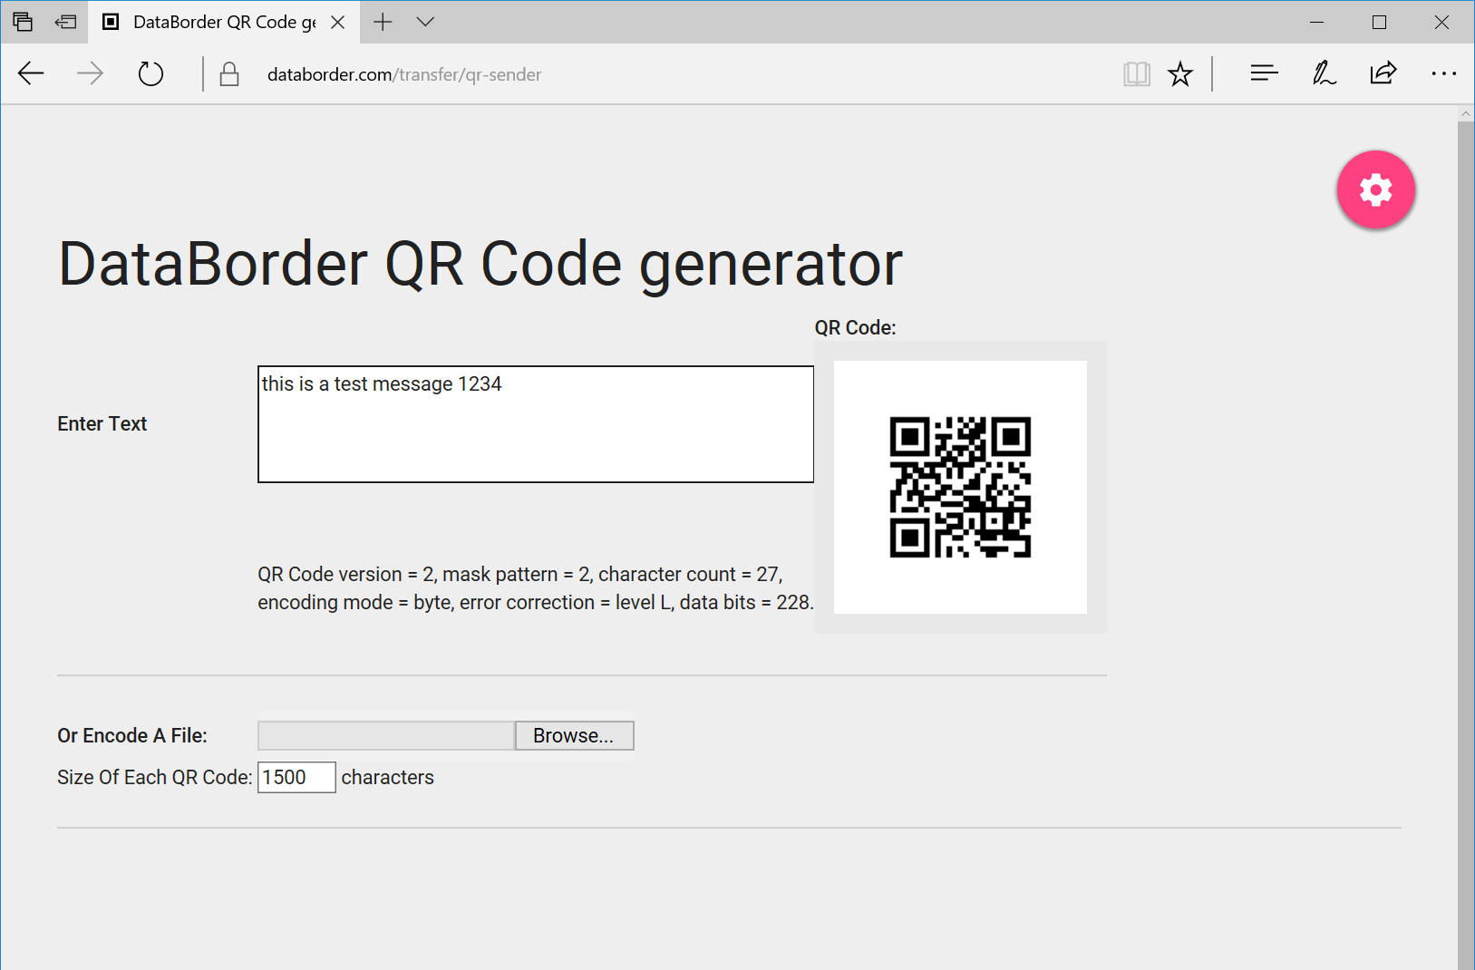Open the pink gear settings button

pyautogui.click(x=1375, y=190)
